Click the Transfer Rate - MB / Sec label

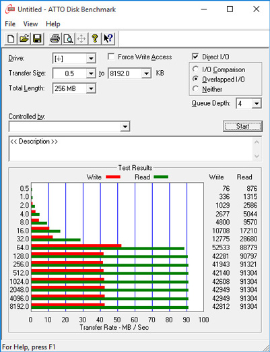[x=114, y=327]
